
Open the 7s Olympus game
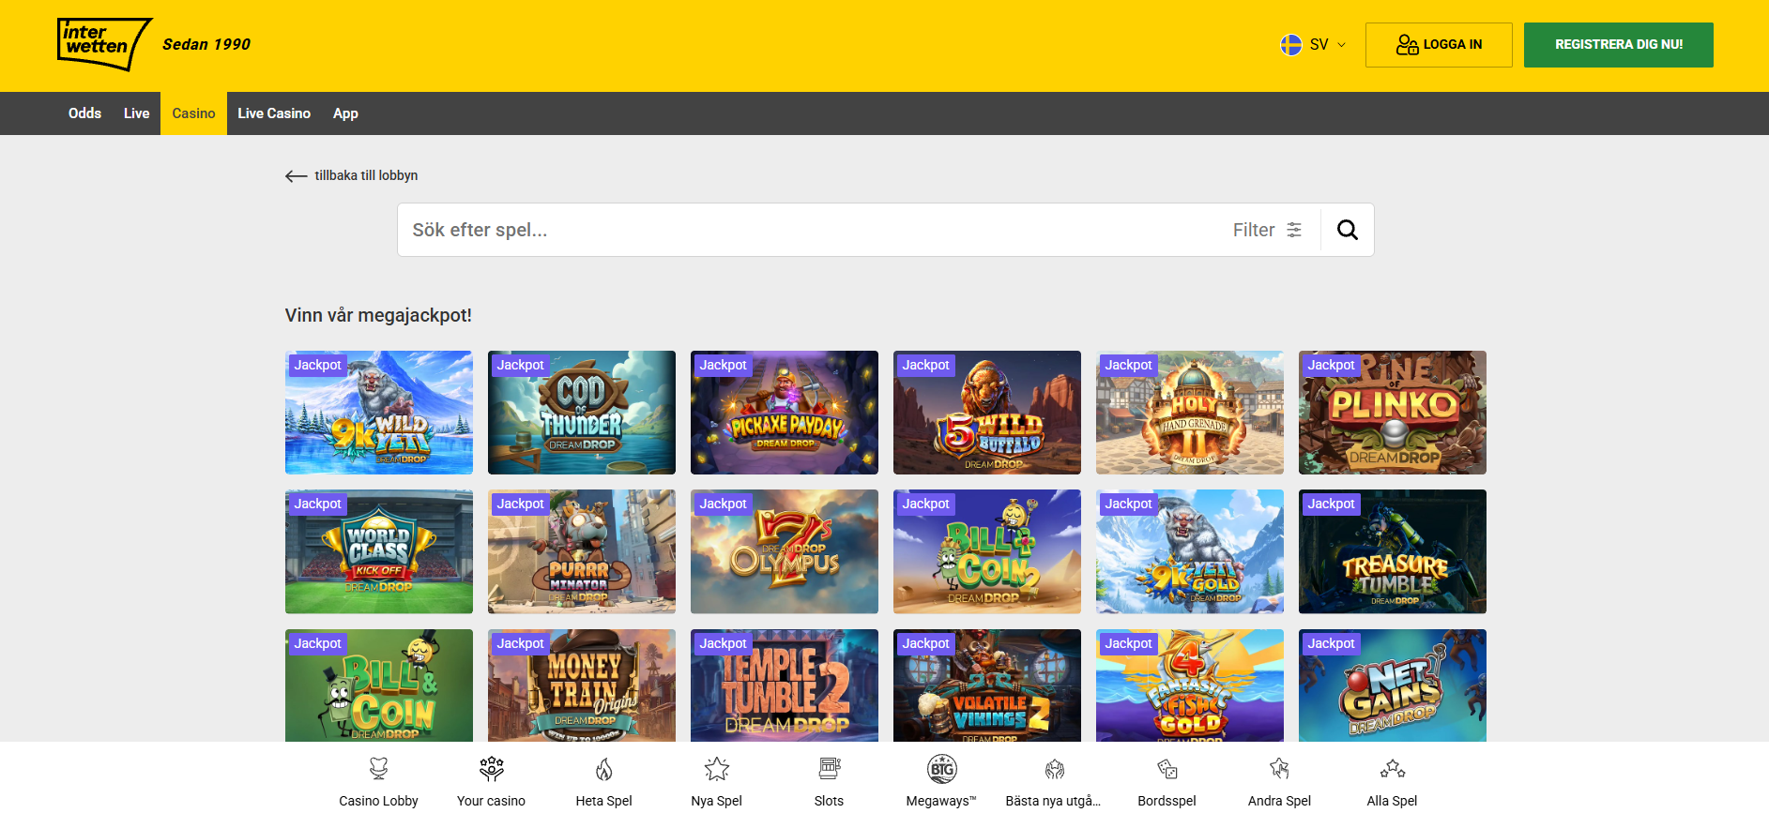pos(785,551)
